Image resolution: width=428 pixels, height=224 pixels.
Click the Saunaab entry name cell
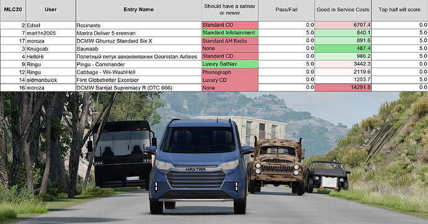click(x=138, y=49)
